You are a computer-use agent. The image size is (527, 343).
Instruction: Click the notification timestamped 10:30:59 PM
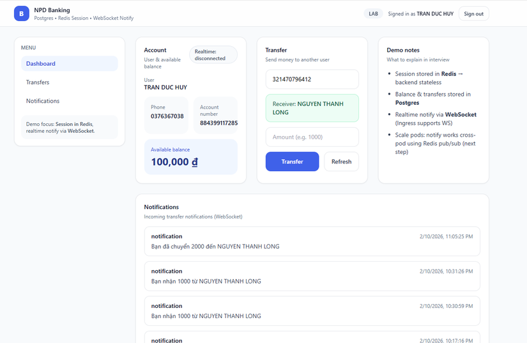pyautogui.click(x=312, y=310)
